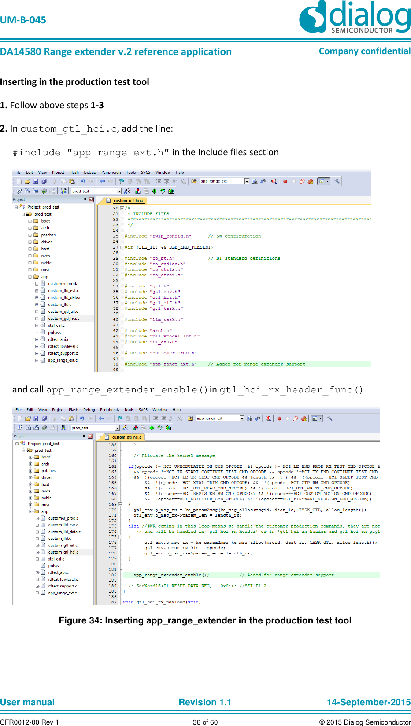Click Manage project items icon in upper screenshot
Viewport: 411px width, 726px height.
click(138, 191)
